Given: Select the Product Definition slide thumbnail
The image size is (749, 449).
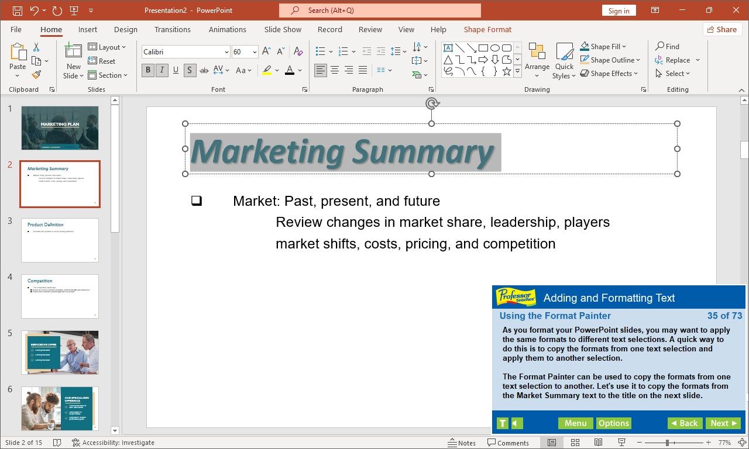Looking at the screenshot, I should click(x=60, y=240).
